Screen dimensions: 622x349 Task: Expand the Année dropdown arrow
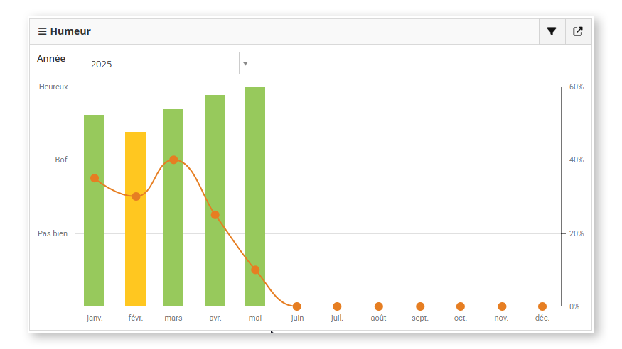tap(245, 64)
